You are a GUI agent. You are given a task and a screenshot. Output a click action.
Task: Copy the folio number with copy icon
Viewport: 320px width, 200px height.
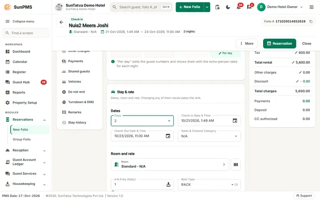(311, 21)
